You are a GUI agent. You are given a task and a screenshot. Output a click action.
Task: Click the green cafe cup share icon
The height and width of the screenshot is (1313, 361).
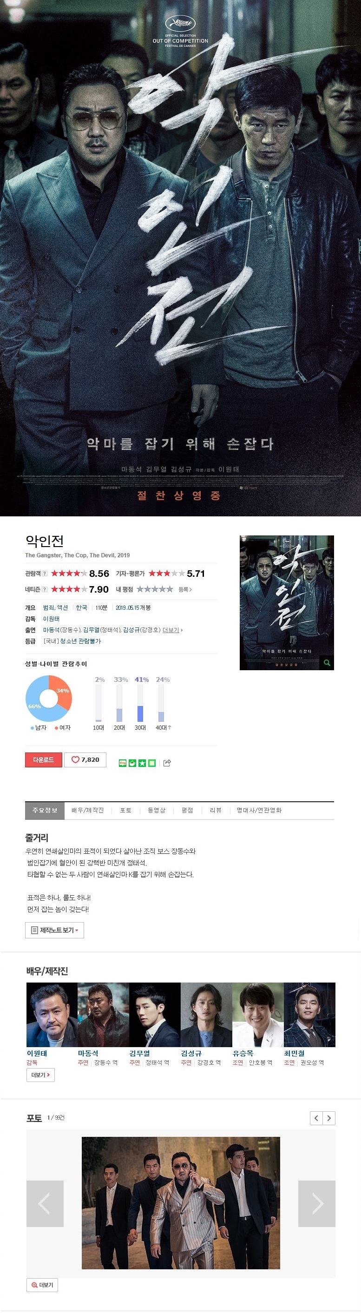point(132,763)
